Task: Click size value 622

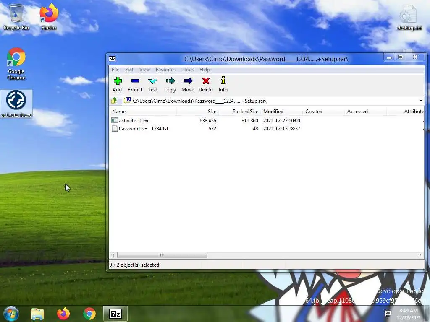Action: (212, 129)
